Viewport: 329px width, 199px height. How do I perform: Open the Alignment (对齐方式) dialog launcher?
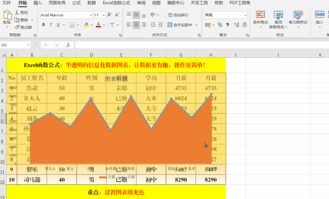coord(199,35)
